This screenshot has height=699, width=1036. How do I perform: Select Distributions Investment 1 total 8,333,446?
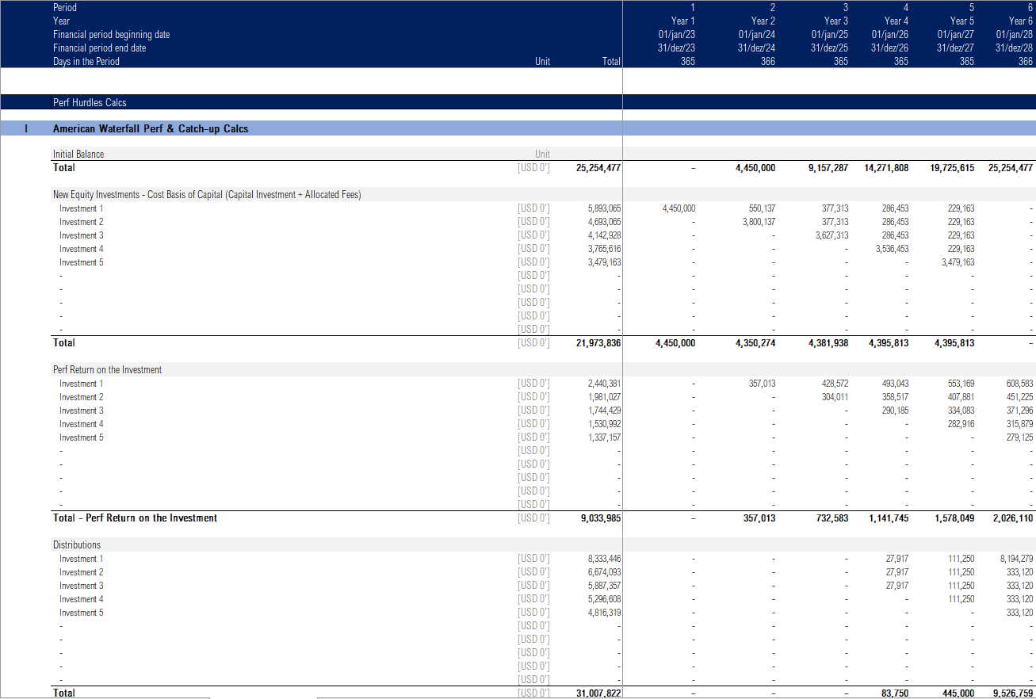(x=604, y=559)
